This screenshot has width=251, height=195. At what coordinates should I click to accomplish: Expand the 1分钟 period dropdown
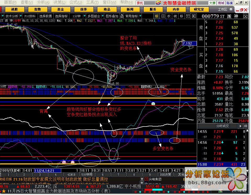point(84,16)
